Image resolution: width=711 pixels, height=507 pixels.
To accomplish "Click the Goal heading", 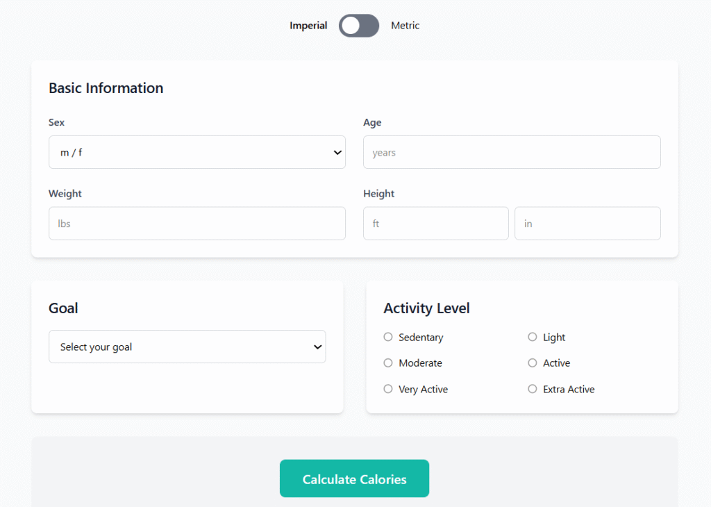I will (63, 308).
